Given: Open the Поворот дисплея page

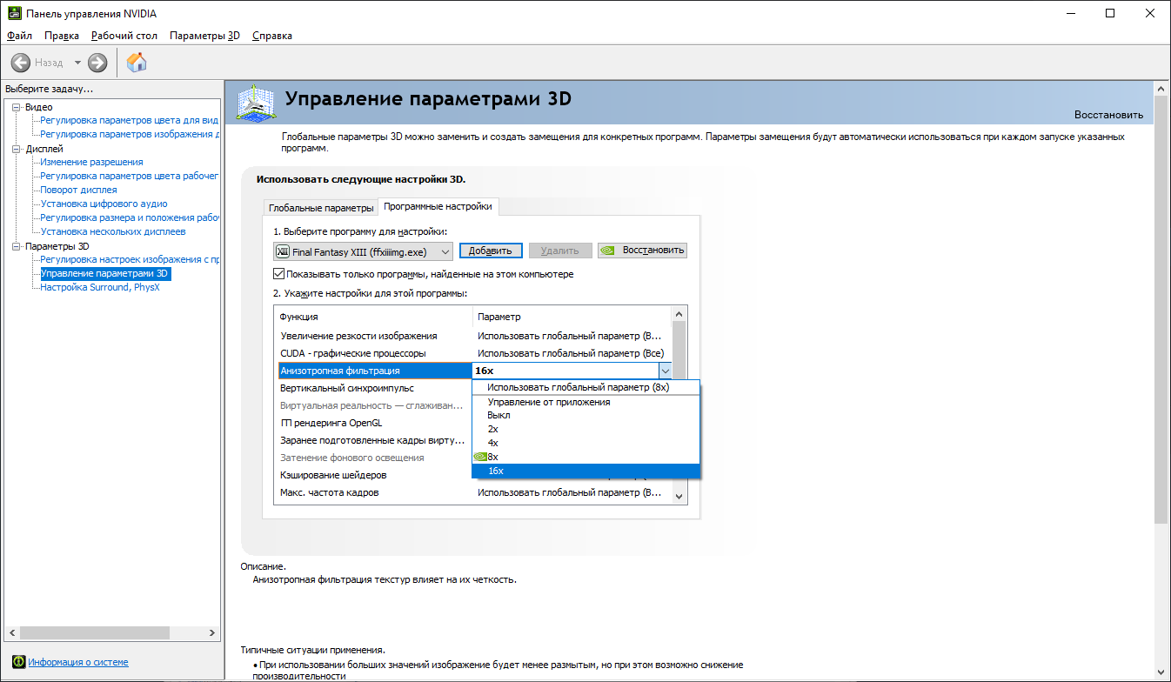Looking at the screenshot, I should pos(78,190).
